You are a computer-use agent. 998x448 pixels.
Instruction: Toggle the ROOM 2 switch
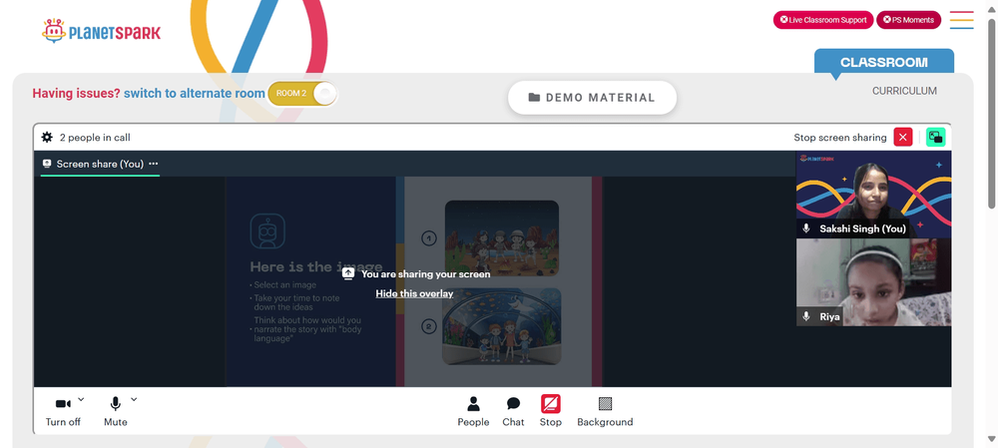coord(302,94)
